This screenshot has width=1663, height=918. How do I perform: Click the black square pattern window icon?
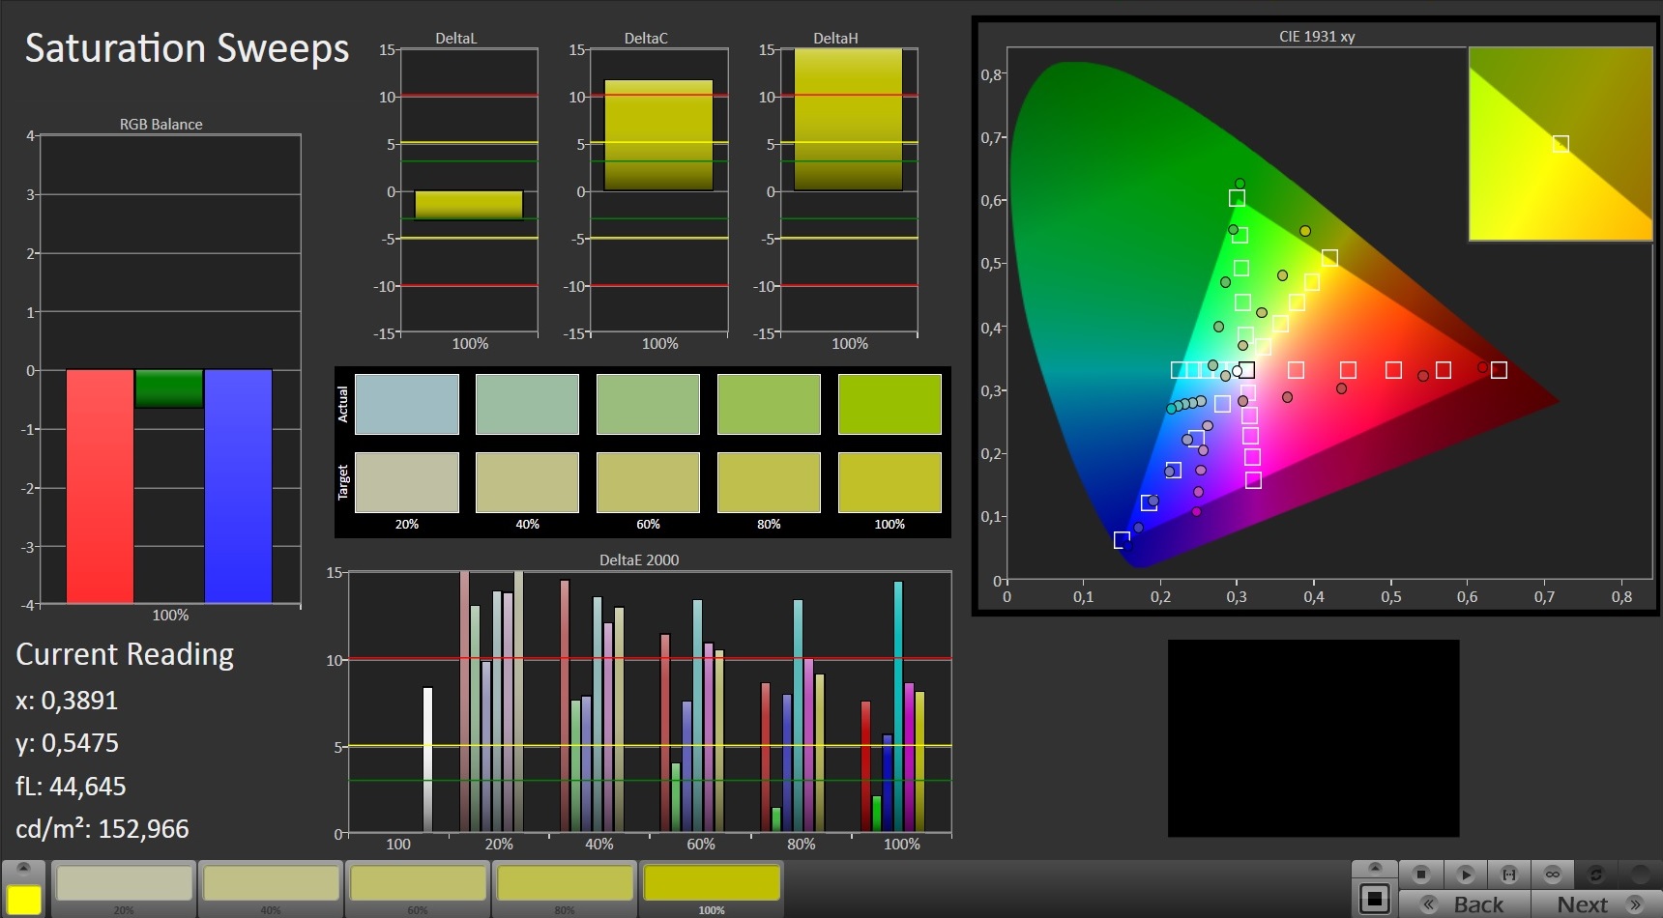click(1374, 899)
